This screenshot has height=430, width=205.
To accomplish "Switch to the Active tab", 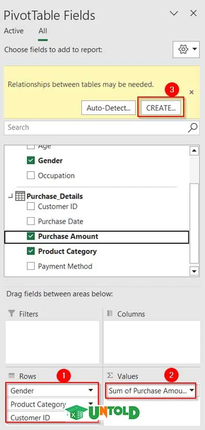I will click(x=14, y=31).
